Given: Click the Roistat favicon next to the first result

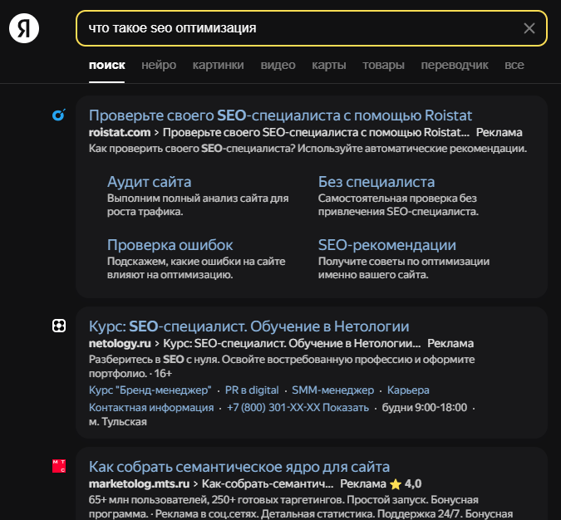Looking at the screenshot, I should pyautogui.click(x=59, y=115).
